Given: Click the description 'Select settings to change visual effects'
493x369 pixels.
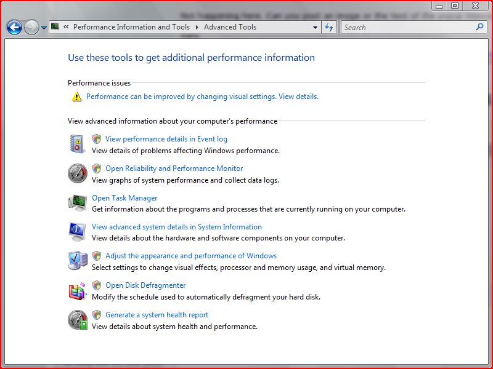Looking at the screenshot, I should pos(238,268).
